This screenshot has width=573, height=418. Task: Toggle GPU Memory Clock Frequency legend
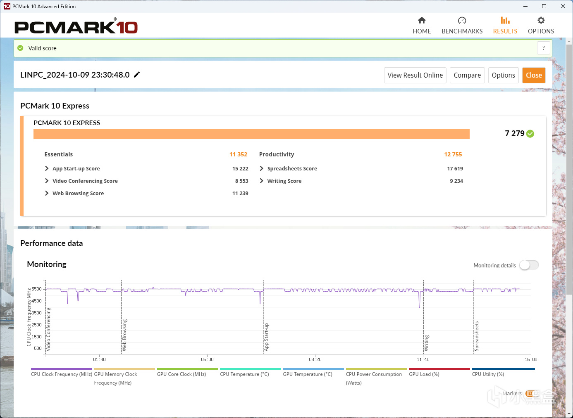(124, 377)
